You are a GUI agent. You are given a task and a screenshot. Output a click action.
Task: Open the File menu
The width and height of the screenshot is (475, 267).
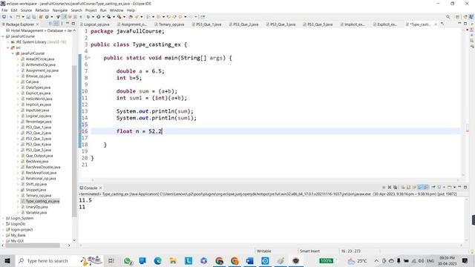4,10
